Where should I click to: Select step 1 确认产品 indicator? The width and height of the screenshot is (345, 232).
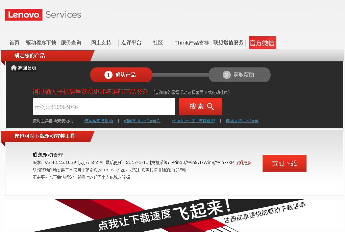click(121, 75)
